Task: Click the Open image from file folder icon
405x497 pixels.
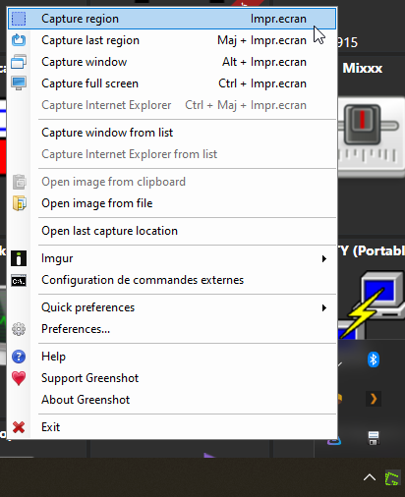Action: click(x=19, y=203)
